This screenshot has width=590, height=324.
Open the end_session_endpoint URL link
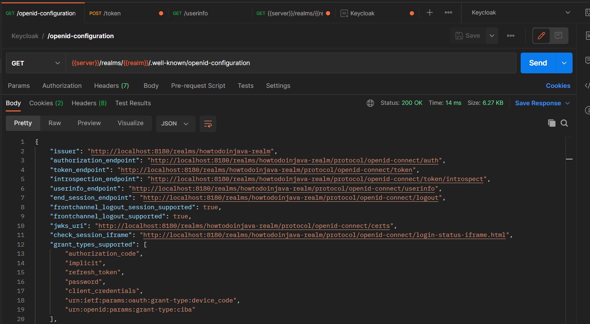tap(291, 198)
